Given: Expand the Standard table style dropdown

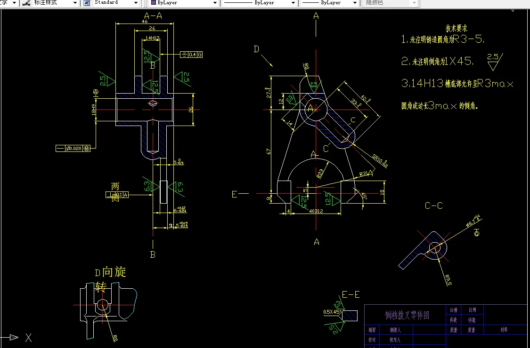Looking at the screenshot, I should coord(136,3).
